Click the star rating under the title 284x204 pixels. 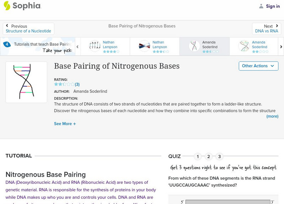(x=64, y=84)
